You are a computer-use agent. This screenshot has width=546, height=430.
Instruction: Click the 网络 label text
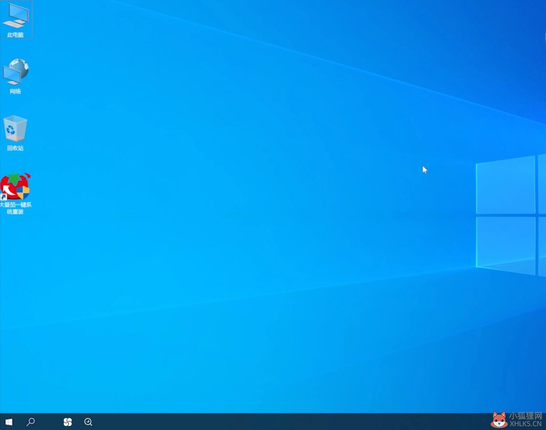16,92
